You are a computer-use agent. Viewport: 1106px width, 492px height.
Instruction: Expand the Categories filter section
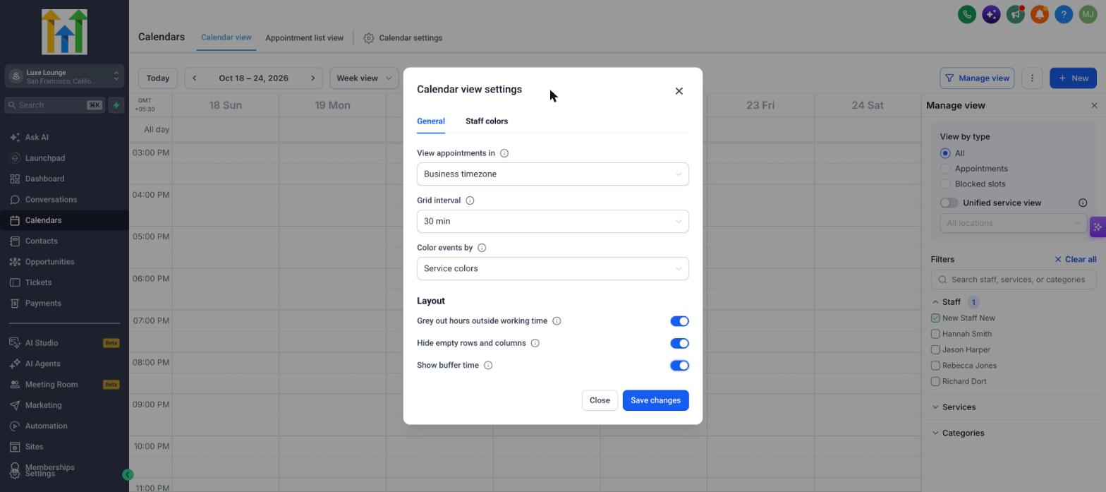pos(958,433)
